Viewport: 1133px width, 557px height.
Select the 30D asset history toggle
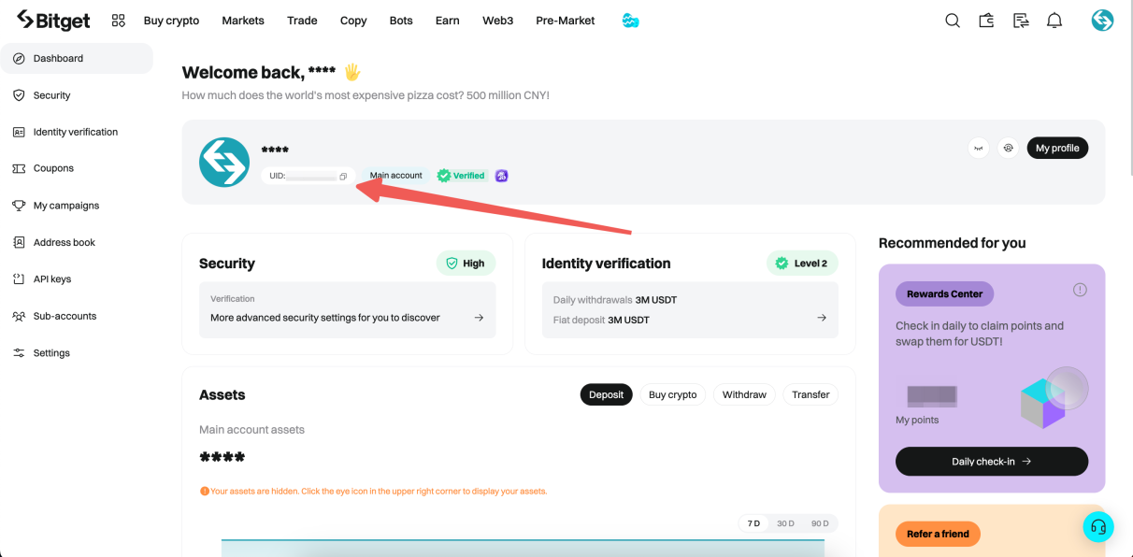pos(785,523)
